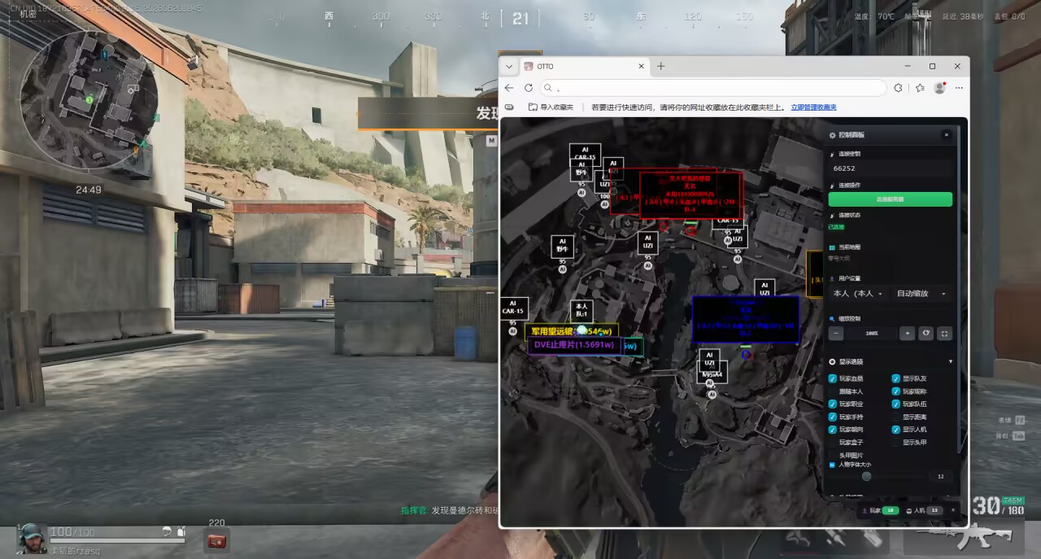Click the N95sA4 AI marker on map
1041x559 pixels.
712,375
